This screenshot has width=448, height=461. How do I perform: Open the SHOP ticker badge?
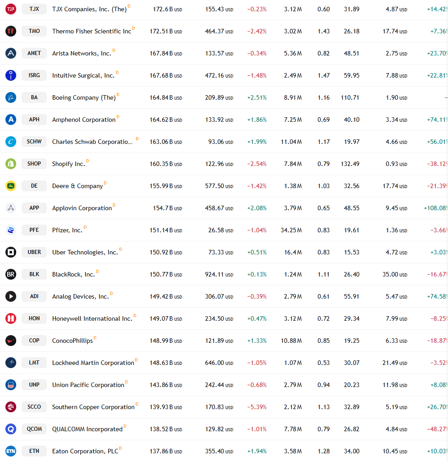tap(34, 163)
